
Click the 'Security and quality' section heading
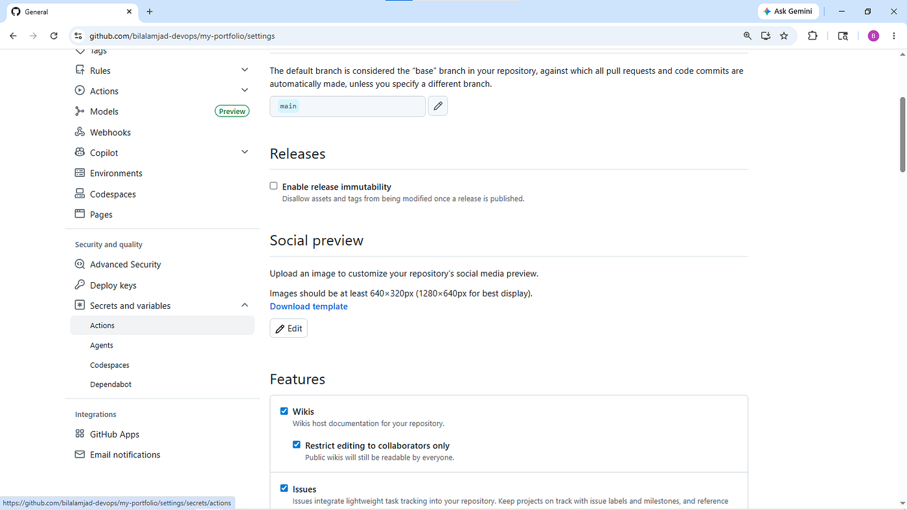point(109,245)
